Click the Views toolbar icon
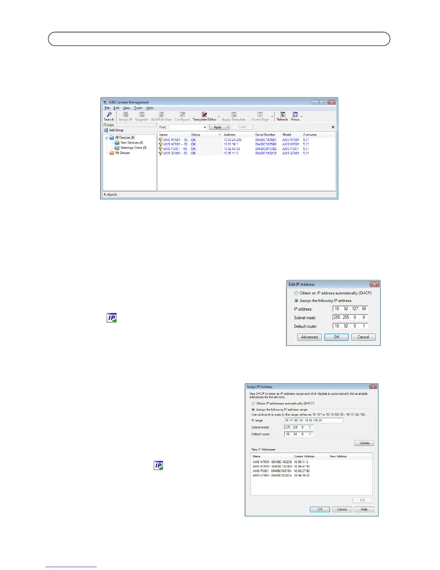This screenshot has width=440, height=570. [x=295, y=116]
